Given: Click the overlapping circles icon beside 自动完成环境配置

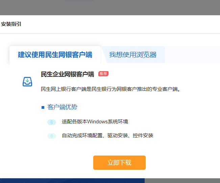Looking at the screenshot, I should click(52, 136).
